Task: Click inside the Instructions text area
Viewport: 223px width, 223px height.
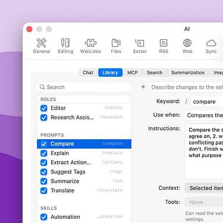Action: coord(204,151)
